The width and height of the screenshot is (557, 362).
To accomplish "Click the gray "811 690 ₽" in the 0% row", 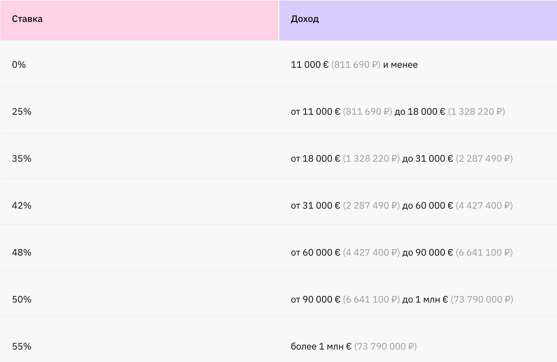I will click(356, 65).
